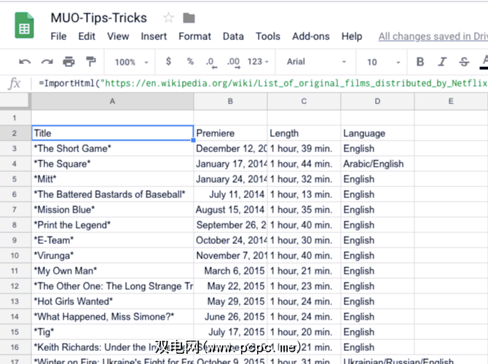Toggle bold formatting
This screenshot has width=488, height=364.
click(x=420, y=62)
